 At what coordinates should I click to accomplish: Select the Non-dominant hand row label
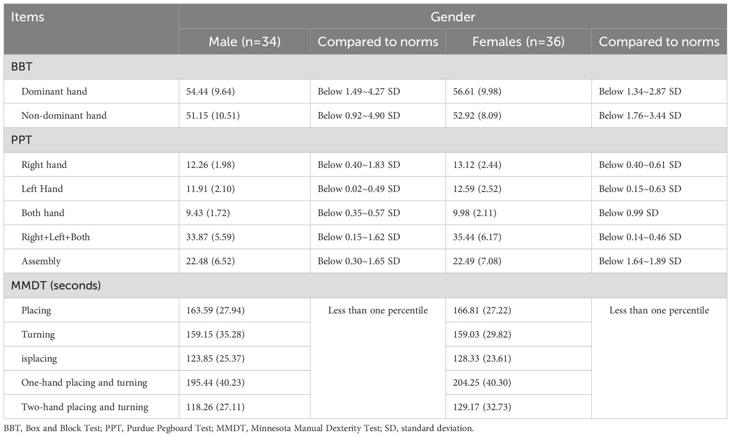point(64,115)
